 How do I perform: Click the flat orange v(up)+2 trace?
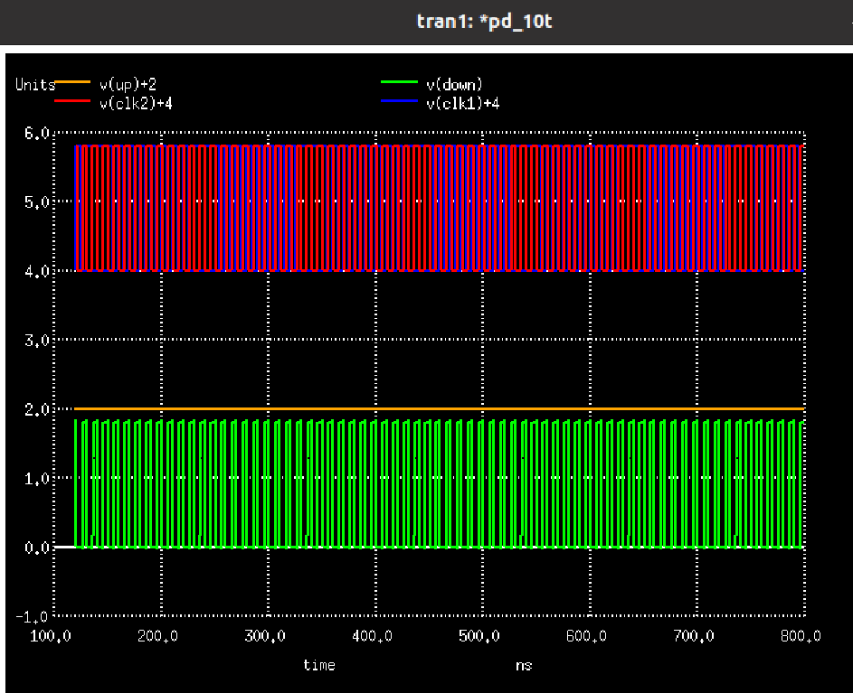coord(440,408)
